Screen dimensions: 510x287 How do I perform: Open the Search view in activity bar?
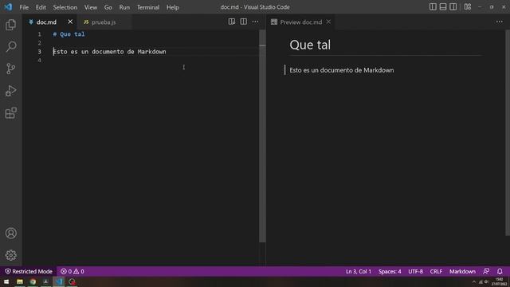click(x=10, y=46)
